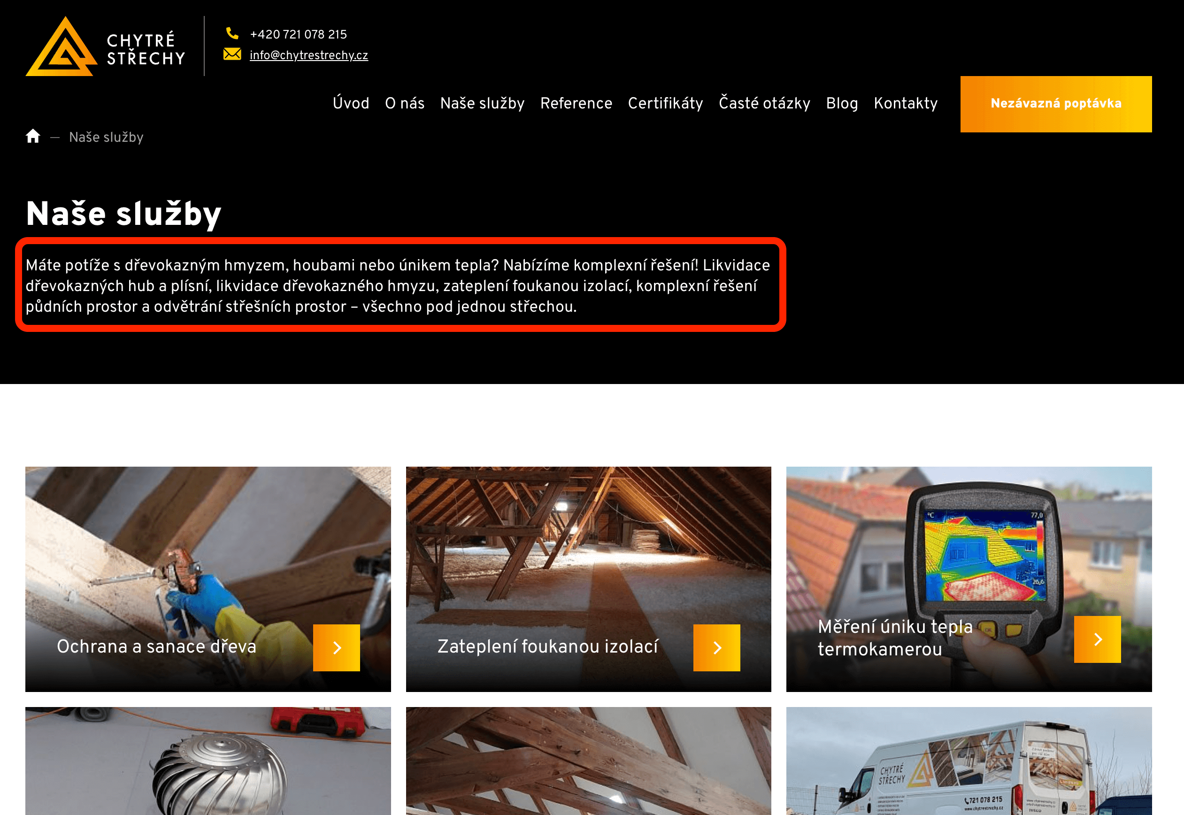
Task: Visit the Blog section
Action: point(841,103)
